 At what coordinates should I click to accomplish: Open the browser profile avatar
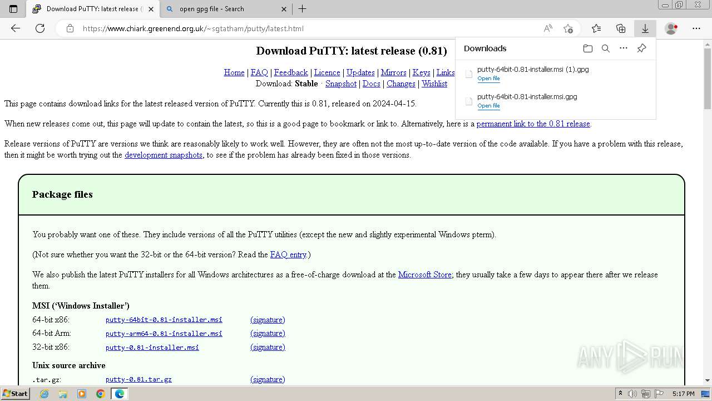pyautogui.click(x=671, y=28)
